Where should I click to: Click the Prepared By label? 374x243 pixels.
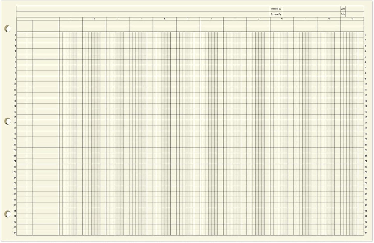coord(276,9)
